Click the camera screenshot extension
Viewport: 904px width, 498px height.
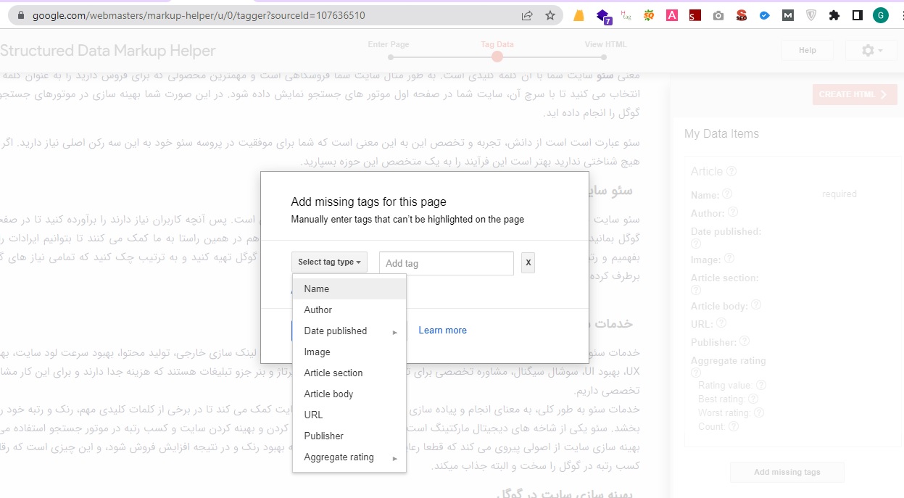[x=718, y=15]
